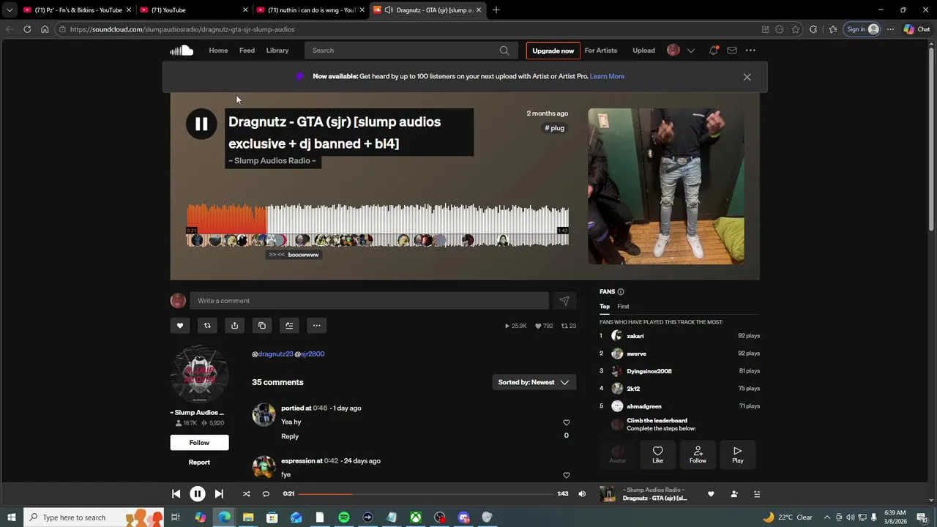Switch to the nuthin i can do is wrng tab
The width and height of the screenshot is (937, 527).
click(x=311, y=10)
